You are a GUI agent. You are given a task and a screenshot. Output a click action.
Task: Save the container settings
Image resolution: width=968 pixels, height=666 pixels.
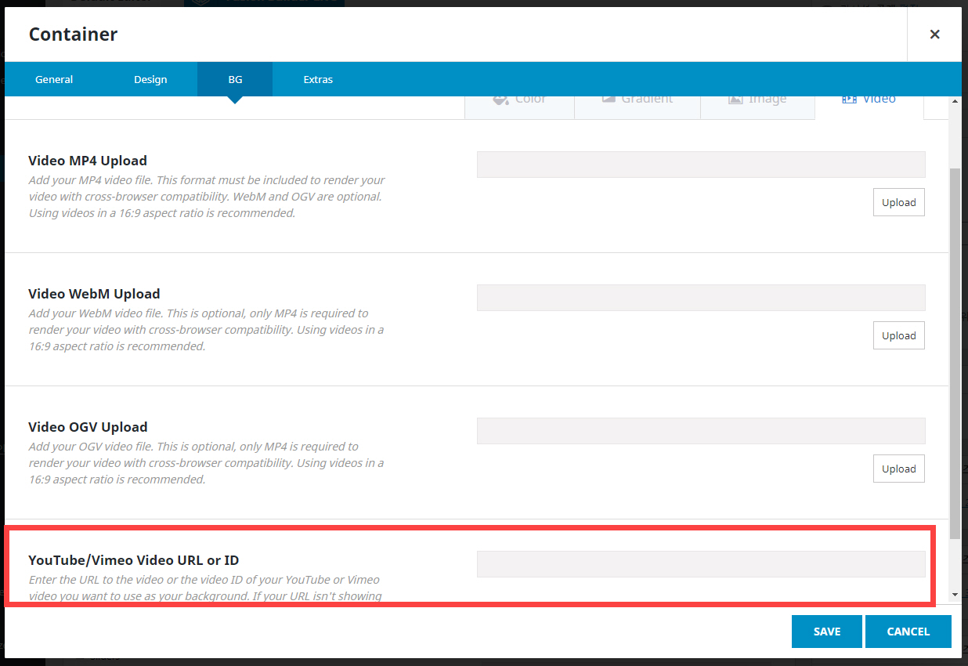coord(827,632)
